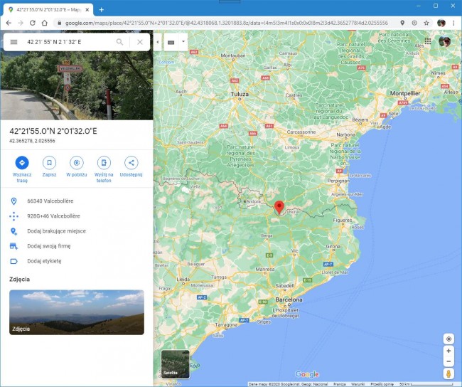Click Francja link in footer
This screenshot has width=462, height=387.
point(340,384)
